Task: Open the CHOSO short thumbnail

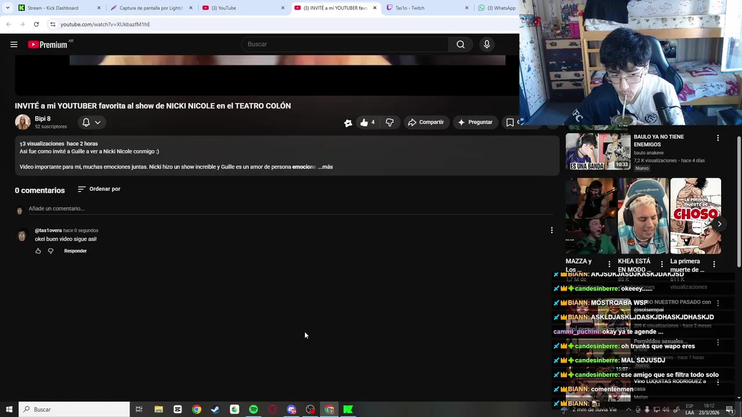Action: [x=696, y=216]
